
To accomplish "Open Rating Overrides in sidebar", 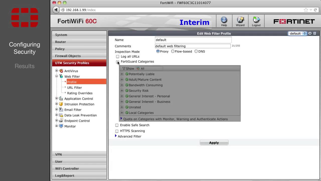I will pyautogui.click(x=80, y=93).
